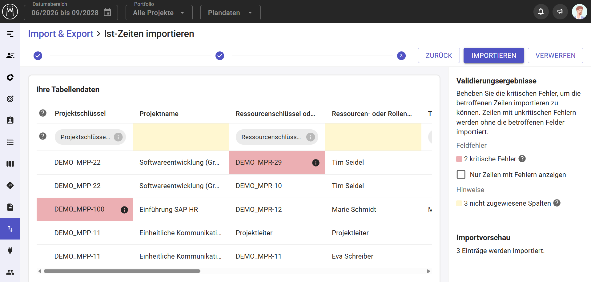Click the help icon beside Projektschlüssel header
The width and height of the screenshot is (591, 282).
[x=43, y=113]
